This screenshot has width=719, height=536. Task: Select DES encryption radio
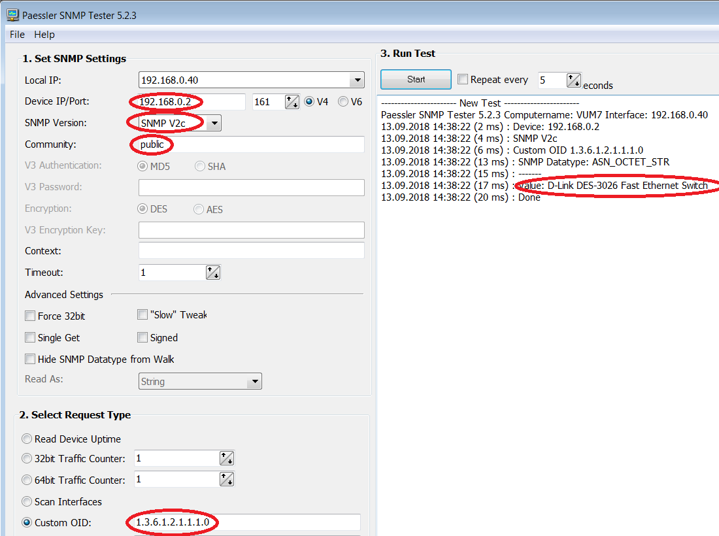coord(142,209)
